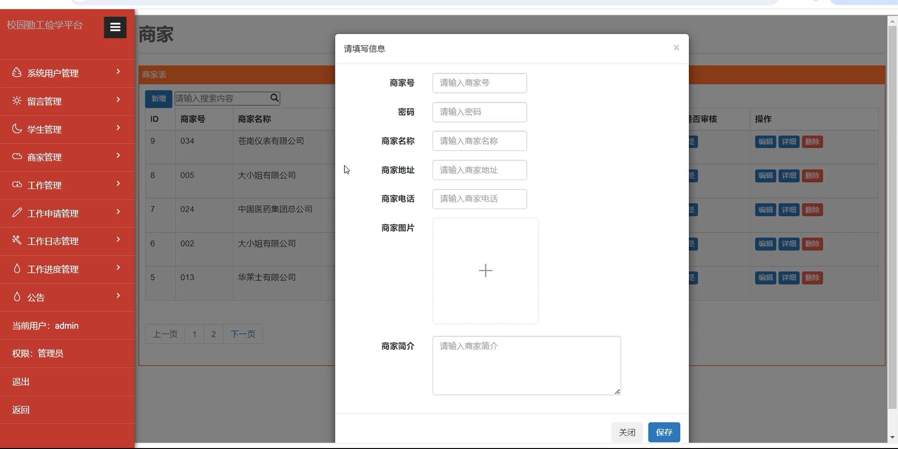Click the 保存 button to save

(664, 432)
